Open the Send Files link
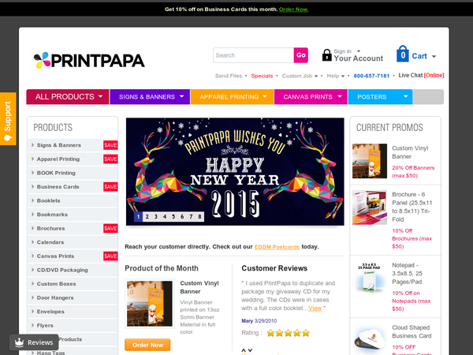The width and height of the screenshot is (473, 355). tap(229, 76)
